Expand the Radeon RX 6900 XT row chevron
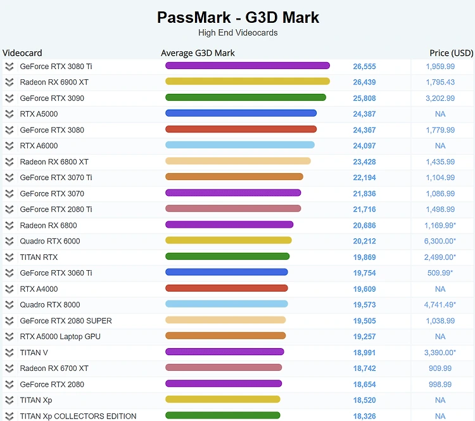This screenshot has height=421, width=475. point(9,82)
